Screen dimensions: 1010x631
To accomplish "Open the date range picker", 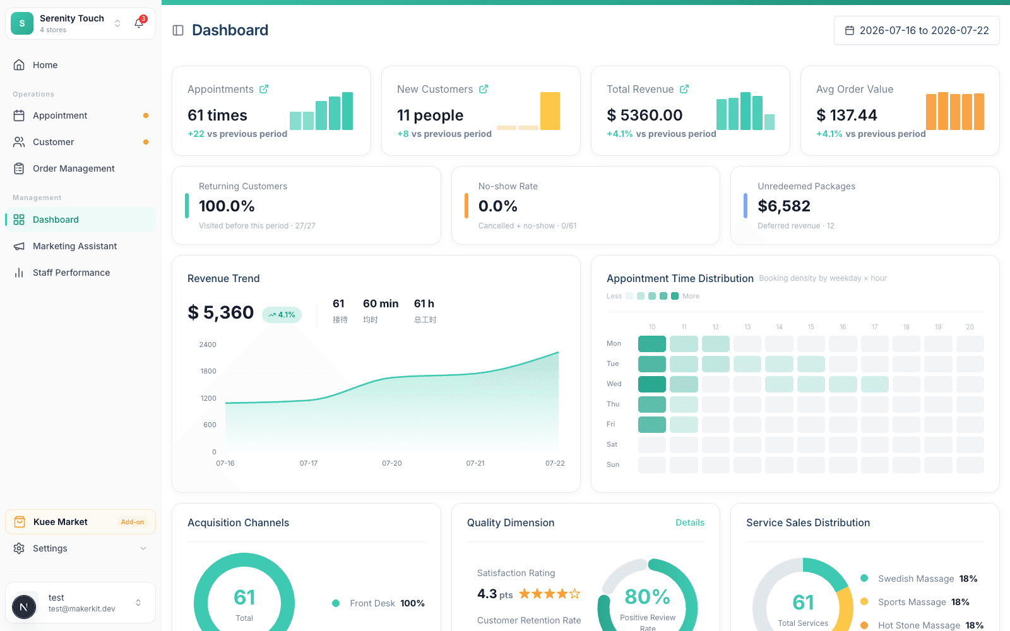I will pos(917,30).
